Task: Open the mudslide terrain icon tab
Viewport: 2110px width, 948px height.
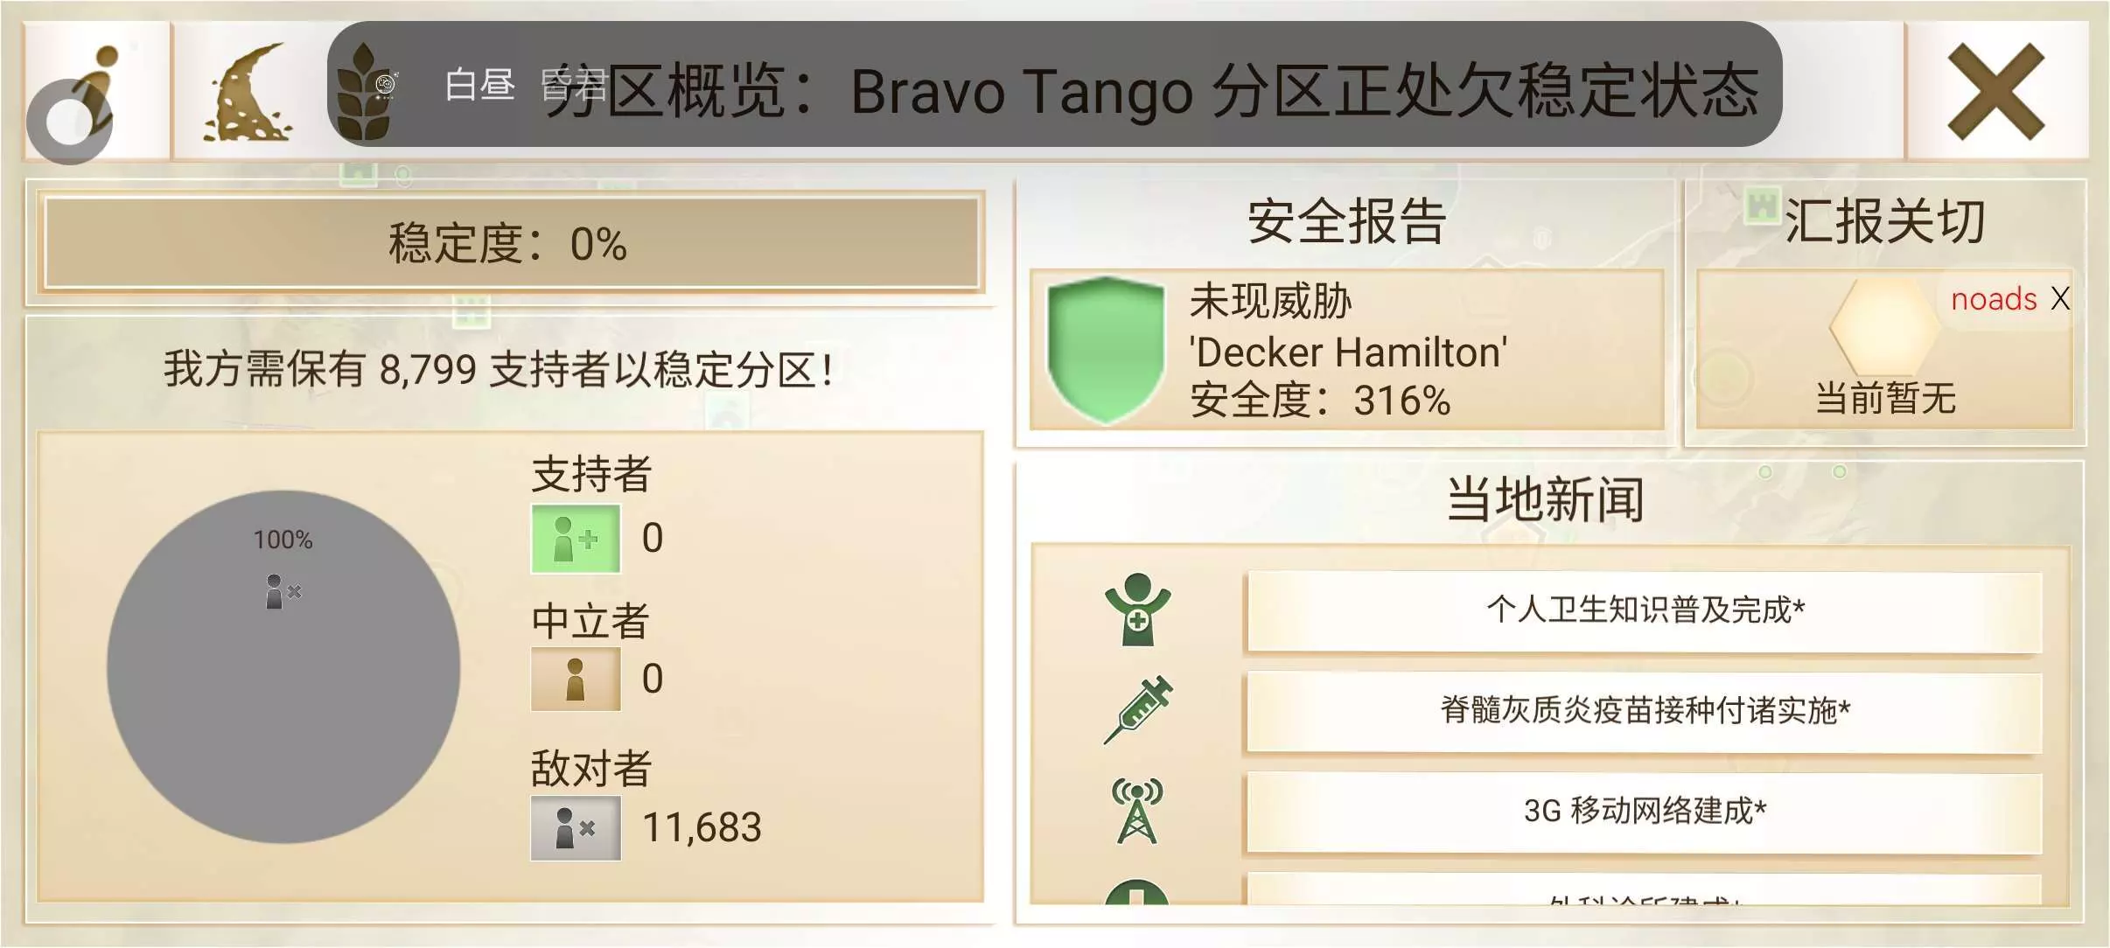Action: (248, 93)
